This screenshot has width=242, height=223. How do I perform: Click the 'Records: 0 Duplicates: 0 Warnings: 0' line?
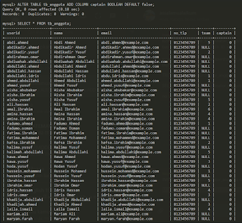coord(44,14)
